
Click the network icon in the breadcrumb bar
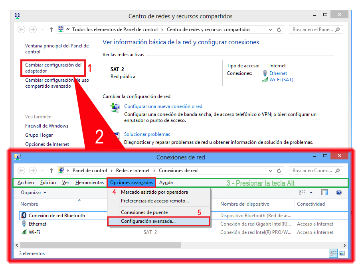pyautogui.click(x=61, y=170)
